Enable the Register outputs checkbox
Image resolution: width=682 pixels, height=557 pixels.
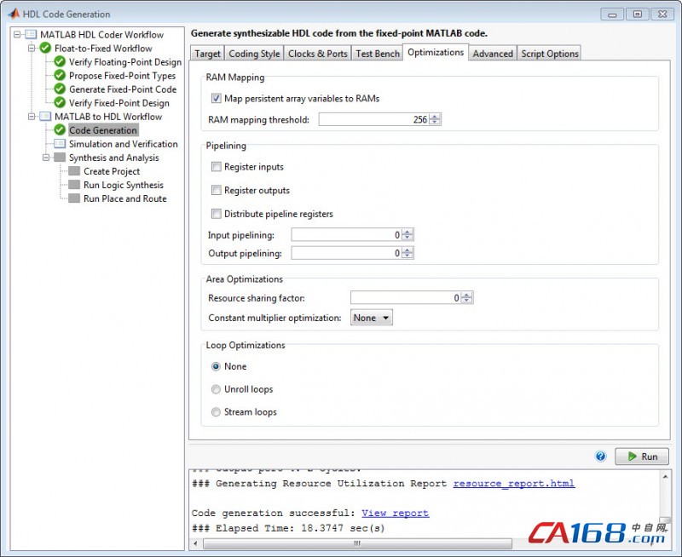(x=217, y=190)
